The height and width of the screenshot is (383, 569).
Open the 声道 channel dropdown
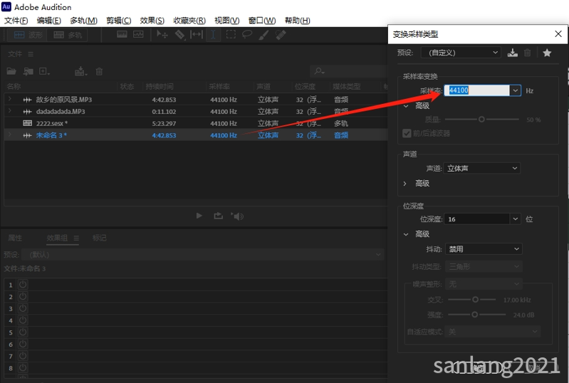[x=482, y=169]
